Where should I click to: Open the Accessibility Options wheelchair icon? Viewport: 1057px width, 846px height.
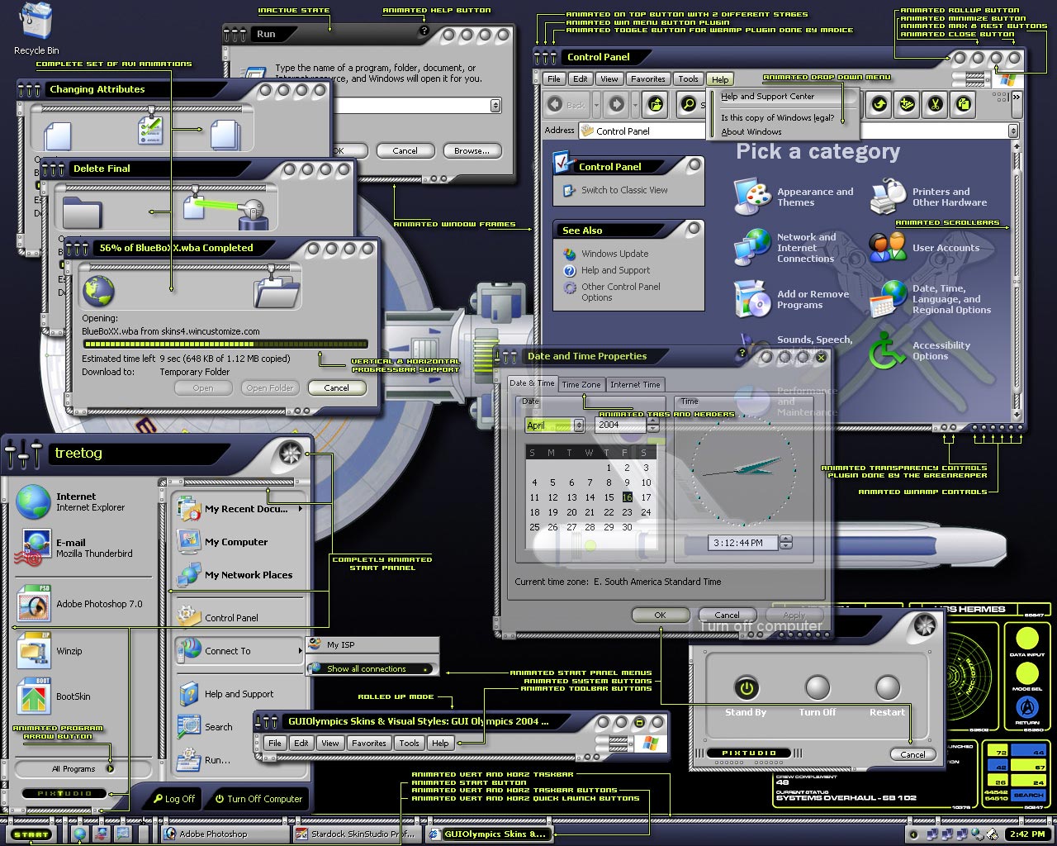pyautogui.click(x=888, y=350)
